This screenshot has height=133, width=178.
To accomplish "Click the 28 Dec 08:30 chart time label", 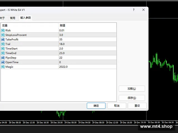I will [15, 122].
